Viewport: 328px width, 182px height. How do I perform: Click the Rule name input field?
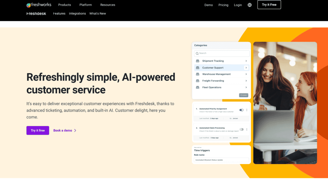[x=221, y=160]
